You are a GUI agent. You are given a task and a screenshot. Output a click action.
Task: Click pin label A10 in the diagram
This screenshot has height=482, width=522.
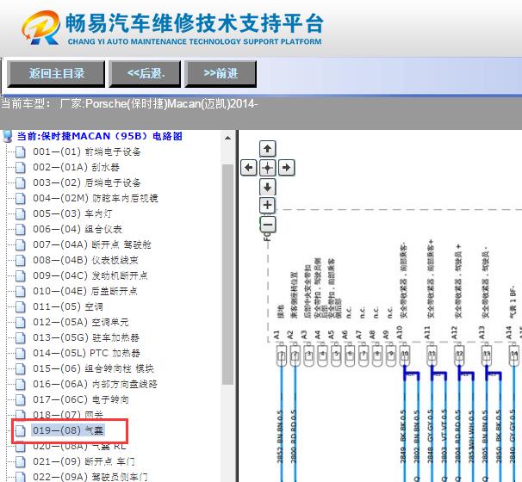coord(399,333)
